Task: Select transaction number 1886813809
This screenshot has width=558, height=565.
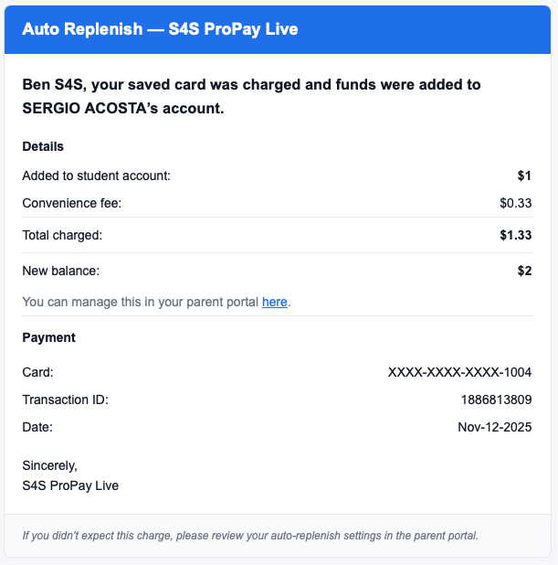Action: [496, 400]
